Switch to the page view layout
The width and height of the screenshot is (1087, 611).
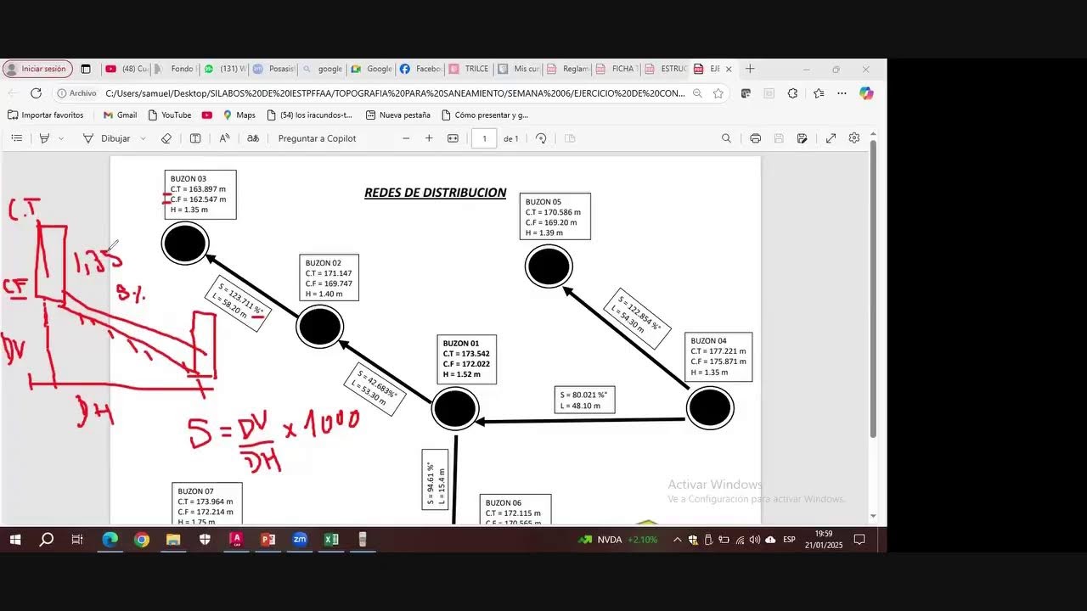click(570, 138)
